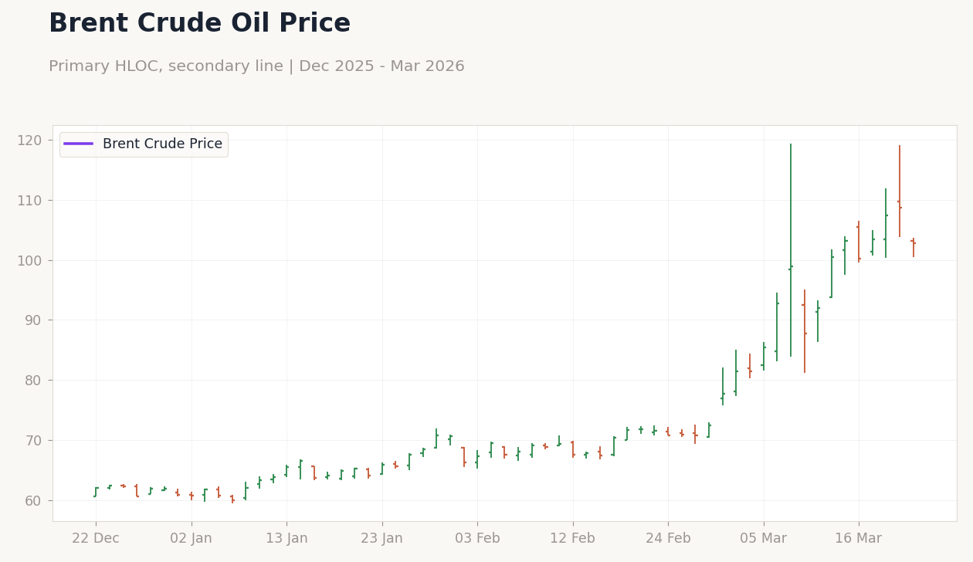Click the x-axis label 05 Mar
The height and width of the screenshot is (562, 973).
(x=763, y=539)
